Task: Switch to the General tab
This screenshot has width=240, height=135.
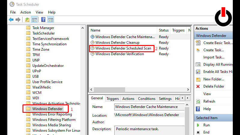Action: (x=97, y=98)
